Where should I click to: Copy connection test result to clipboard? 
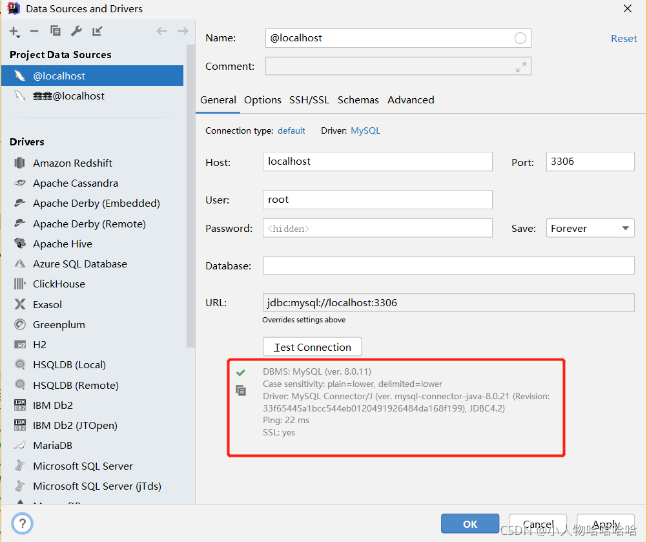(x=241, y=390)
